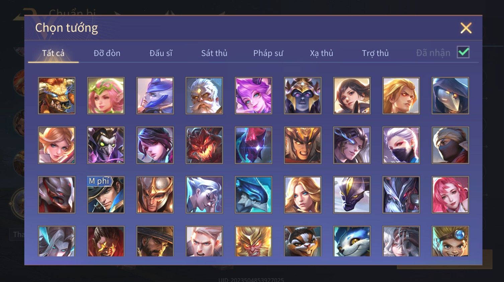Toggle the 'Đã nhận' checkbox
The height and width of the screenshot is (282, 504).
tap(463, 52)
